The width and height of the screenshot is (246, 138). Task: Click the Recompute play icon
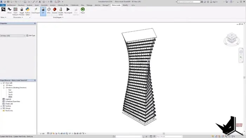tap(68, 9)
